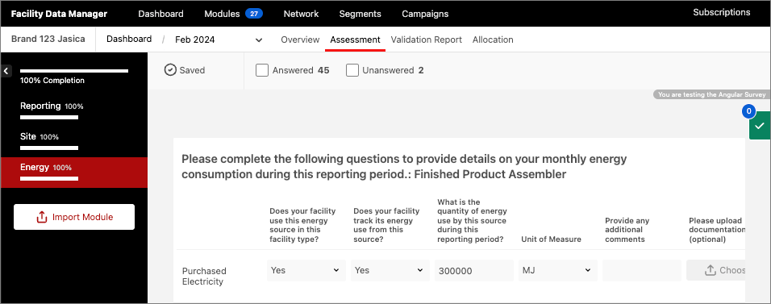This screenshot has height=304, width=771.
Task: Click the quantity field showing 300000
Action: [x=473, y=270]
